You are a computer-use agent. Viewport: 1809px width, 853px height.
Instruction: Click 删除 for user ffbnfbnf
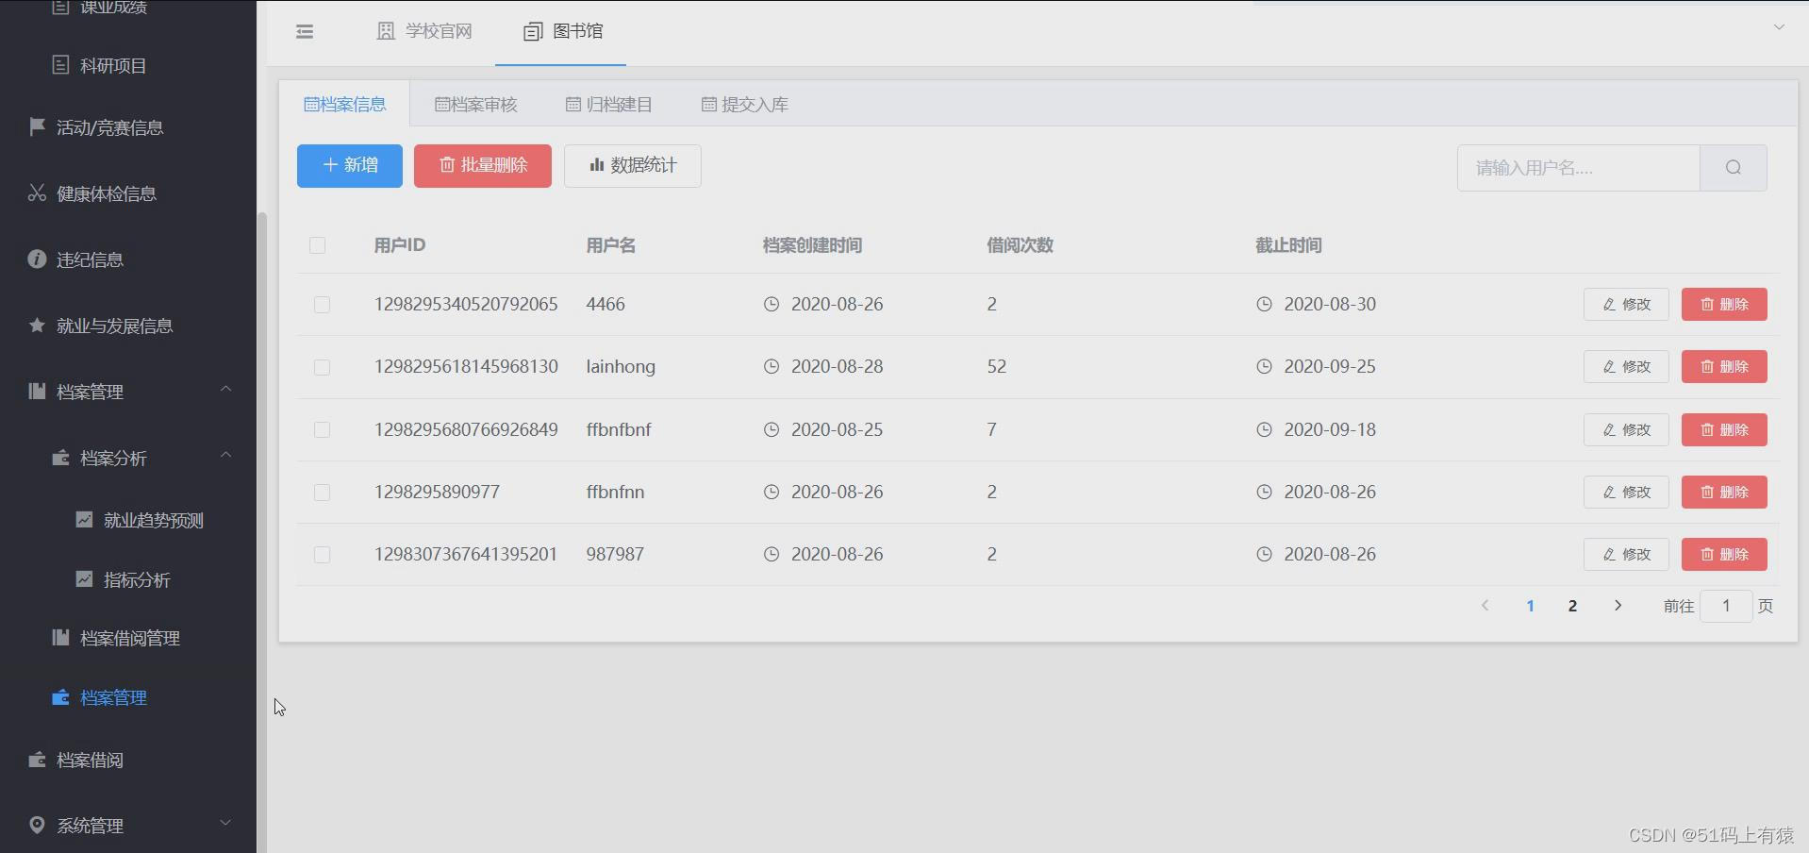coord(1724,430)
